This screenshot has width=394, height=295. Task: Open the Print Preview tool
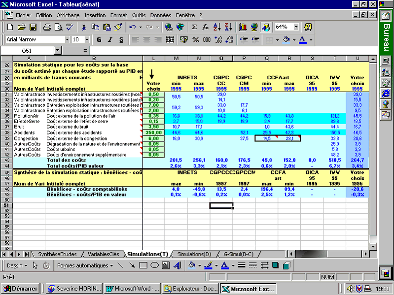point(58,27)
